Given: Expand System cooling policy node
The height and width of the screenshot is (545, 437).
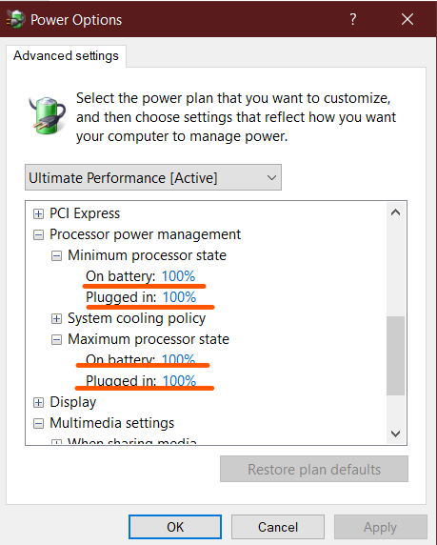Looking at the screenshot, I should (x=56, y=319).
